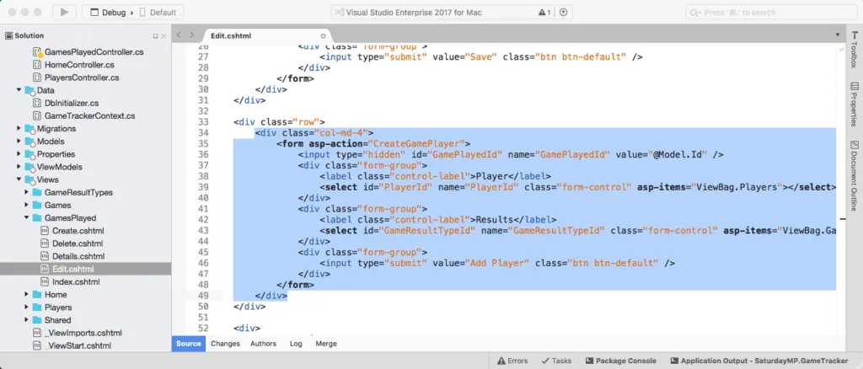This screenshot has width=863, height=369.
Task: Click the Run play button in toolbar
Action: pos(64,12)
